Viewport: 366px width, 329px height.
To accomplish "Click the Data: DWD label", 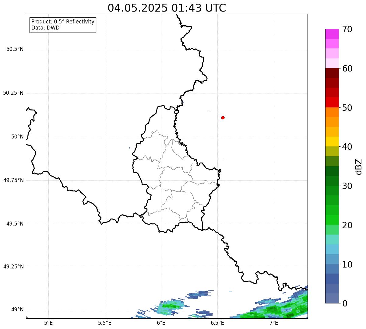I will point(45,28).
